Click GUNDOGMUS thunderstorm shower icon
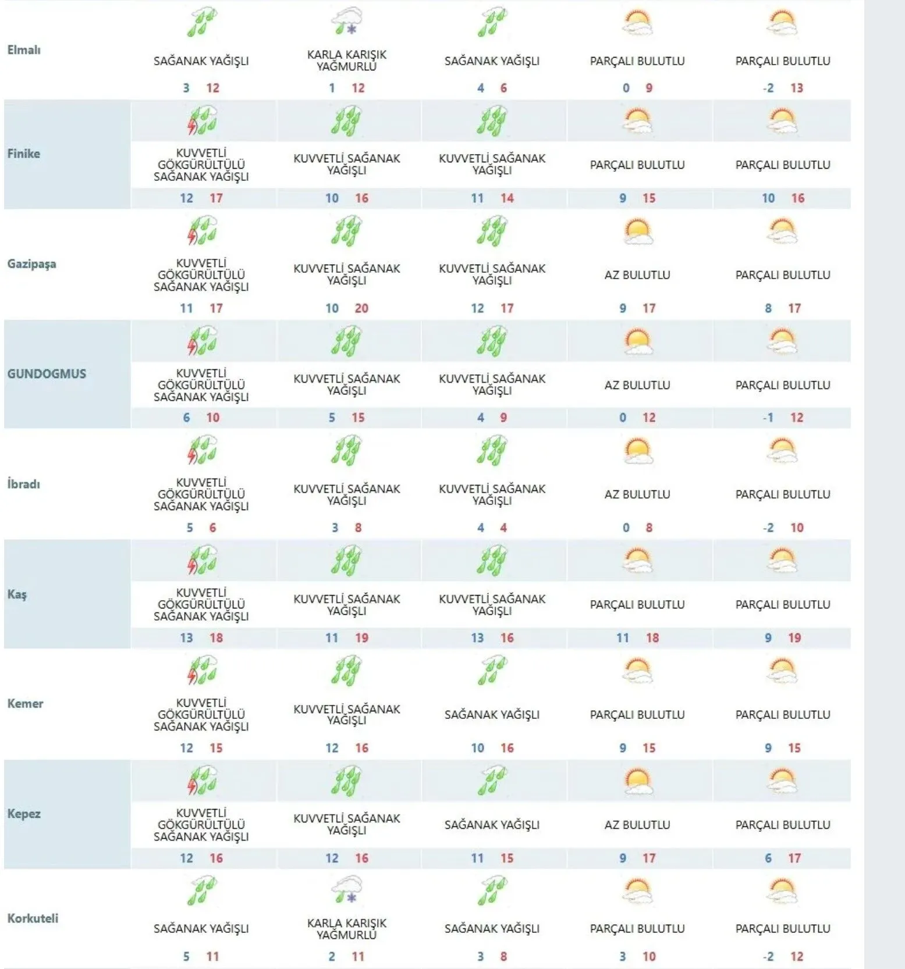 (x=201, y=341)
